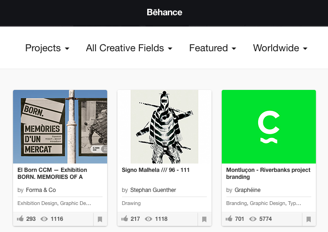Click views eye icon on Signo Malhela card

[x=148, y=219]
